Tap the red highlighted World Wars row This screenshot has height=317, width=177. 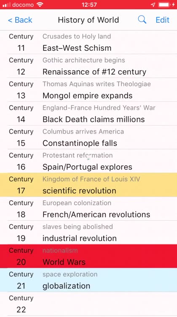point(88,256)
